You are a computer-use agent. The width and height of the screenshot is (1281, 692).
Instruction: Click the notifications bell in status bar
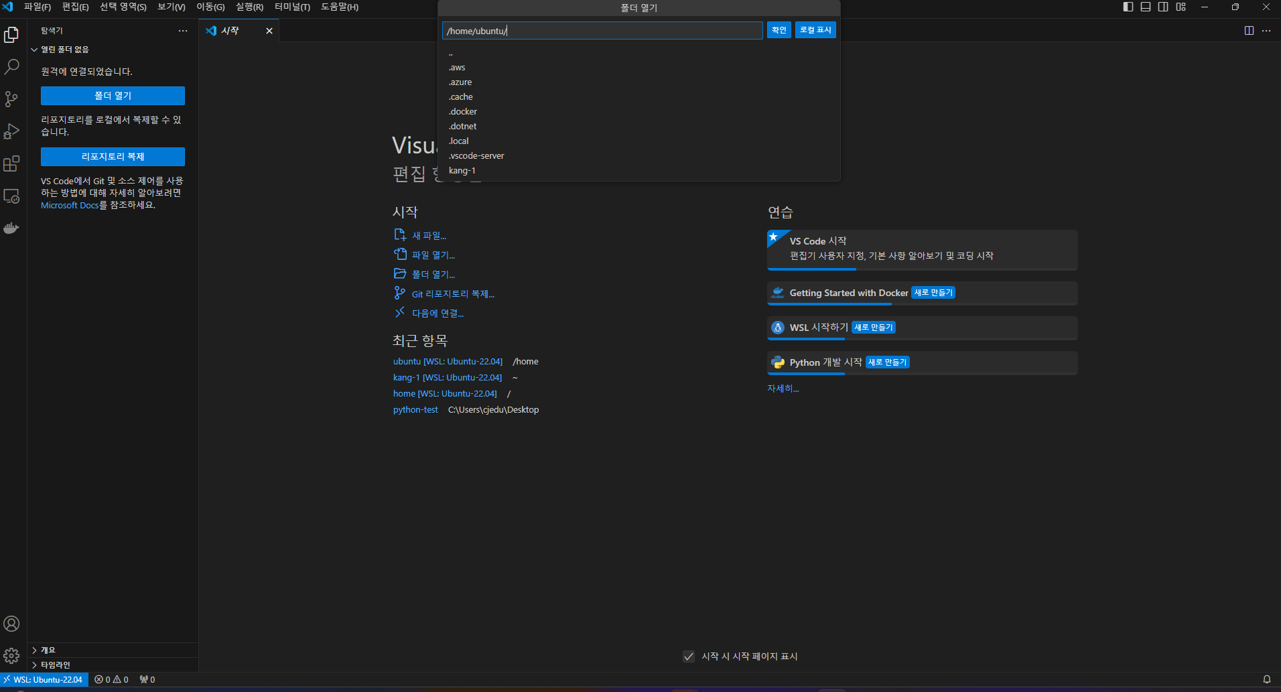pos(1267,679)
